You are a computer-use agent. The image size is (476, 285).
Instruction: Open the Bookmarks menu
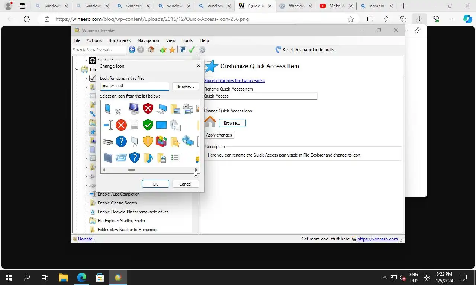pyautogui.click(x=119, y=40)
